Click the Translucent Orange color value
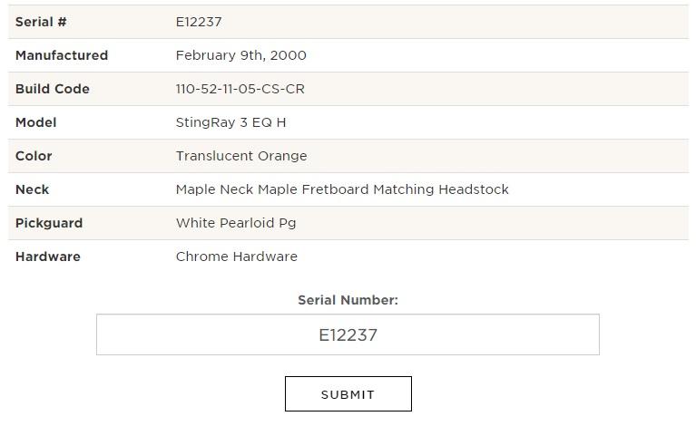 point(241,156)
